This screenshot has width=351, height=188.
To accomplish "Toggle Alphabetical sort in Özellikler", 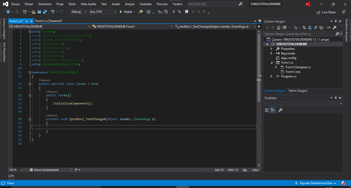I will (273, 110).
